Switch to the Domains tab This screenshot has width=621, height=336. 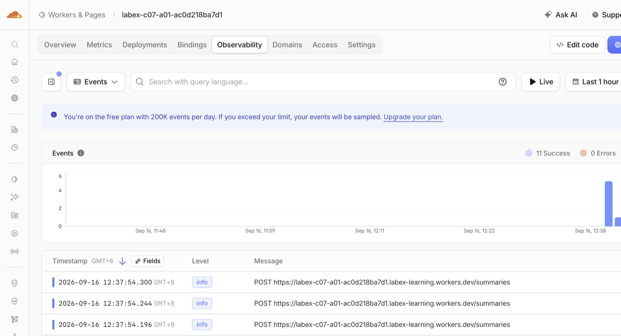(x=287, y=45)
